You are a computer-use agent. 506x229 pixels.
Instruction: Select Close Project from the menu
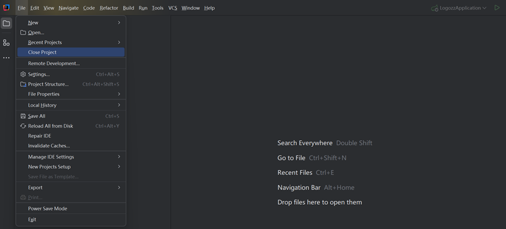coord(71,52)
